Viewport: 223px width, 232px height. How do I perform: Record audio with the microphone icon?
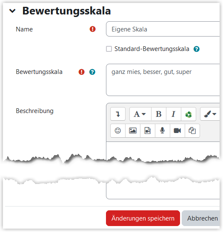(x=163, y=130)
